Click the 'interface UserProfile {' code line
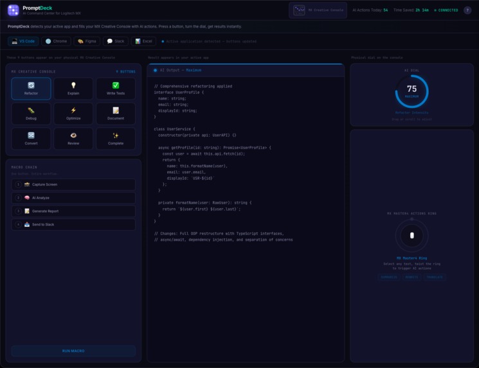This screenshot has width=479, height=368. pos(179,92)
